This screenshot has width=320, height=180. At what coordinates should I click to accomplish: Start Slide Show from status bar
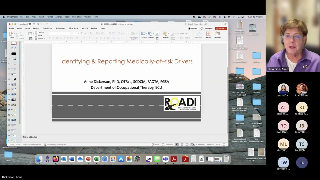tap(192, 144)
